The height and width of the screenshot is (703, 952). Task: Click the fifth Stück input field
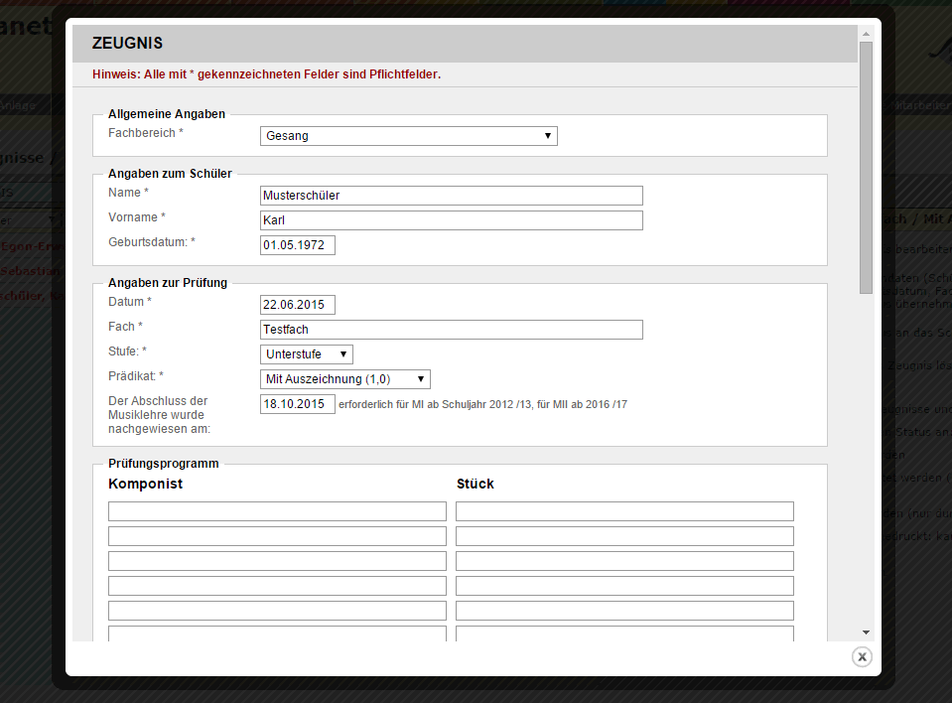point(624,611)
